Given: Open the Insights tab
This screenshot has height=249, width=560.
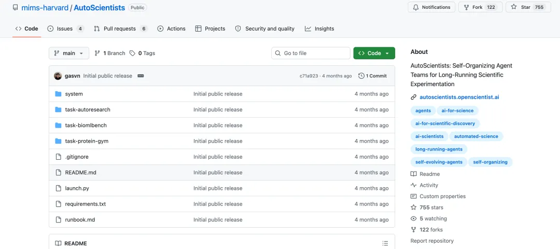Looking at the screenshot, I should 319,29.
